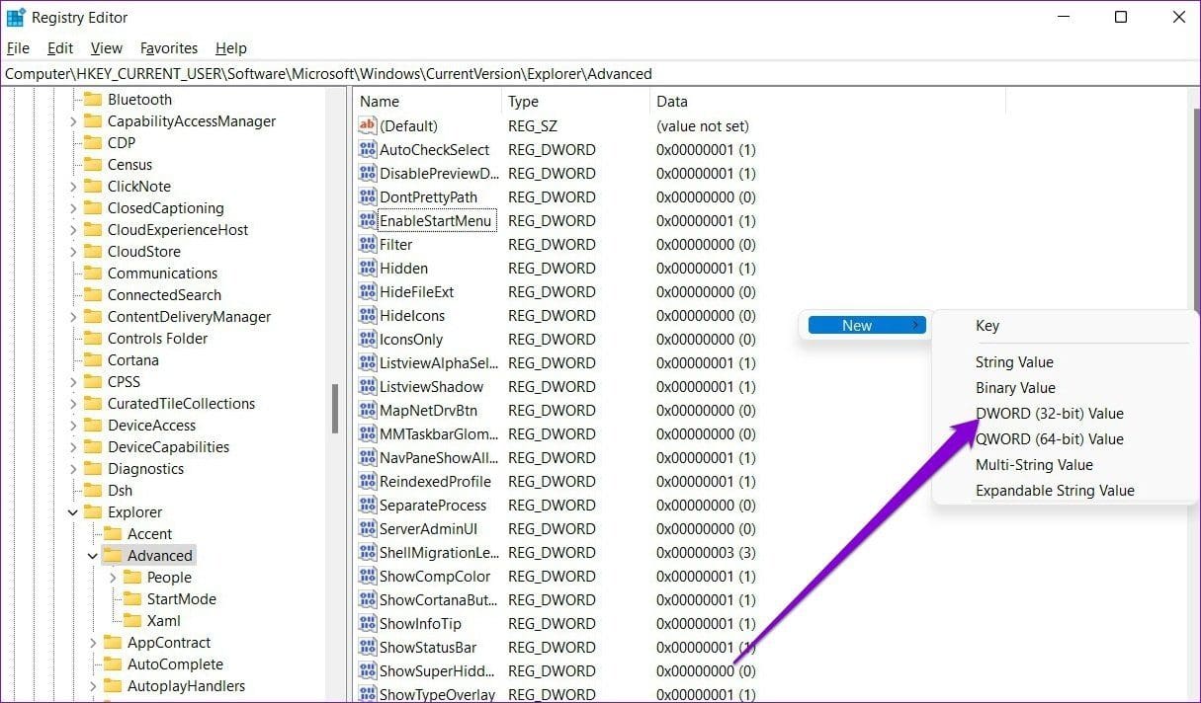Open the Edit menu

coord(60,48)
